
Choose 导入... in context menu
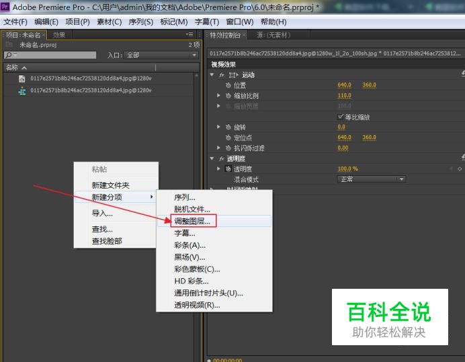coord(116,213)
